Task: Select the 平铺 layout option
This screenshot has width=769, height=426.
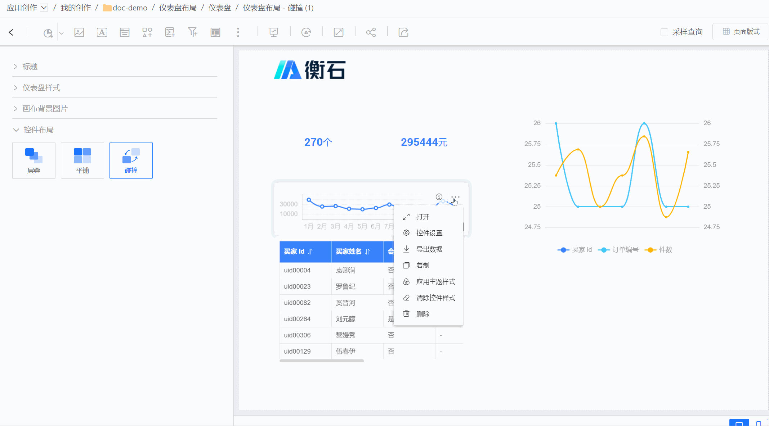Action: pyautogui.click(x=82, y=160)
